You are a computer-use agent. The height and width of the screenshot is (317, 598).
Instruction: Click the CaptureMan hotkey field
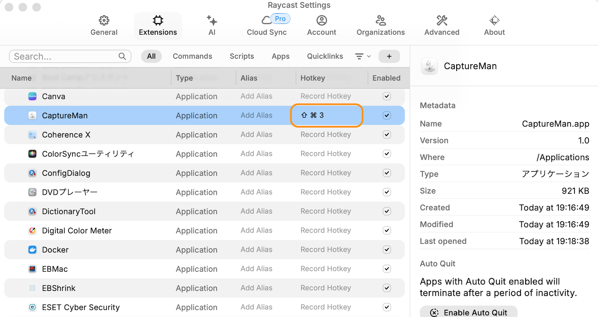click(326, 116)
